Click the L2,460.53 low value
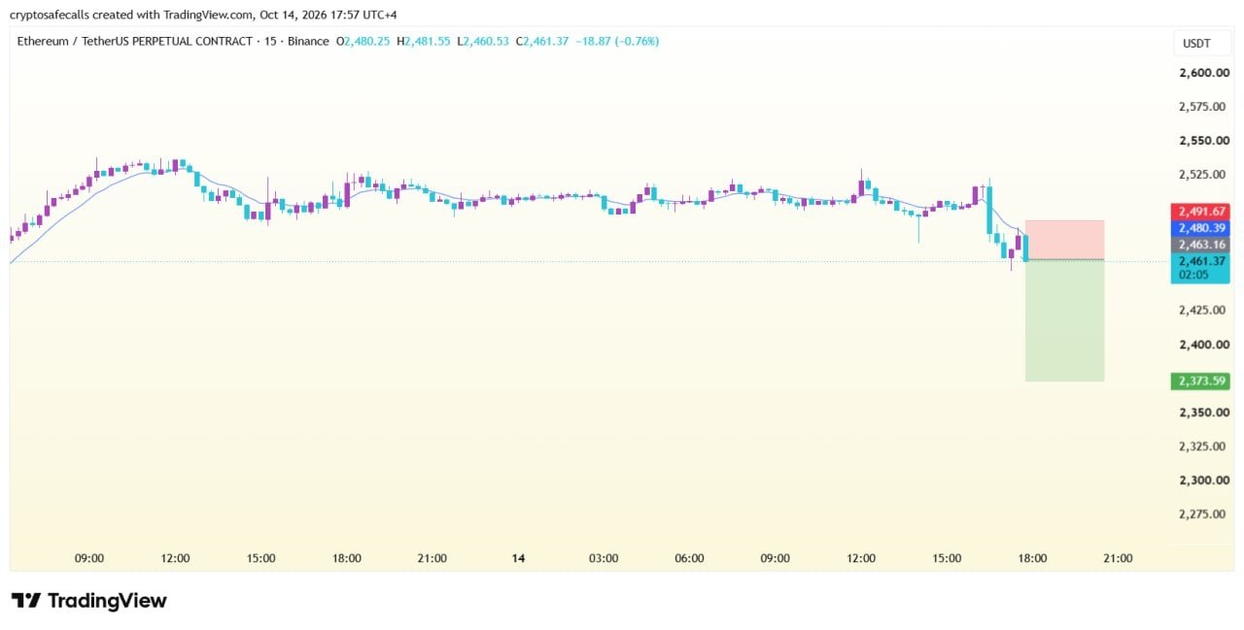The height and width of the screenshot is (630, 1244). coord(483,42)
